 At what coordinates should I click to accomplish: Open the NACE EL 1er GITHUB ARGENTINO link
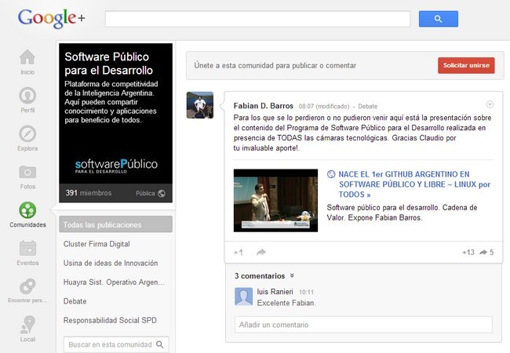click(x=414, y=184)
